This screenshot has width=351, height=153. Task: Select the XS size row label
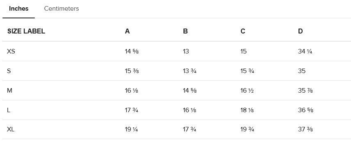[x=11, y=51]
